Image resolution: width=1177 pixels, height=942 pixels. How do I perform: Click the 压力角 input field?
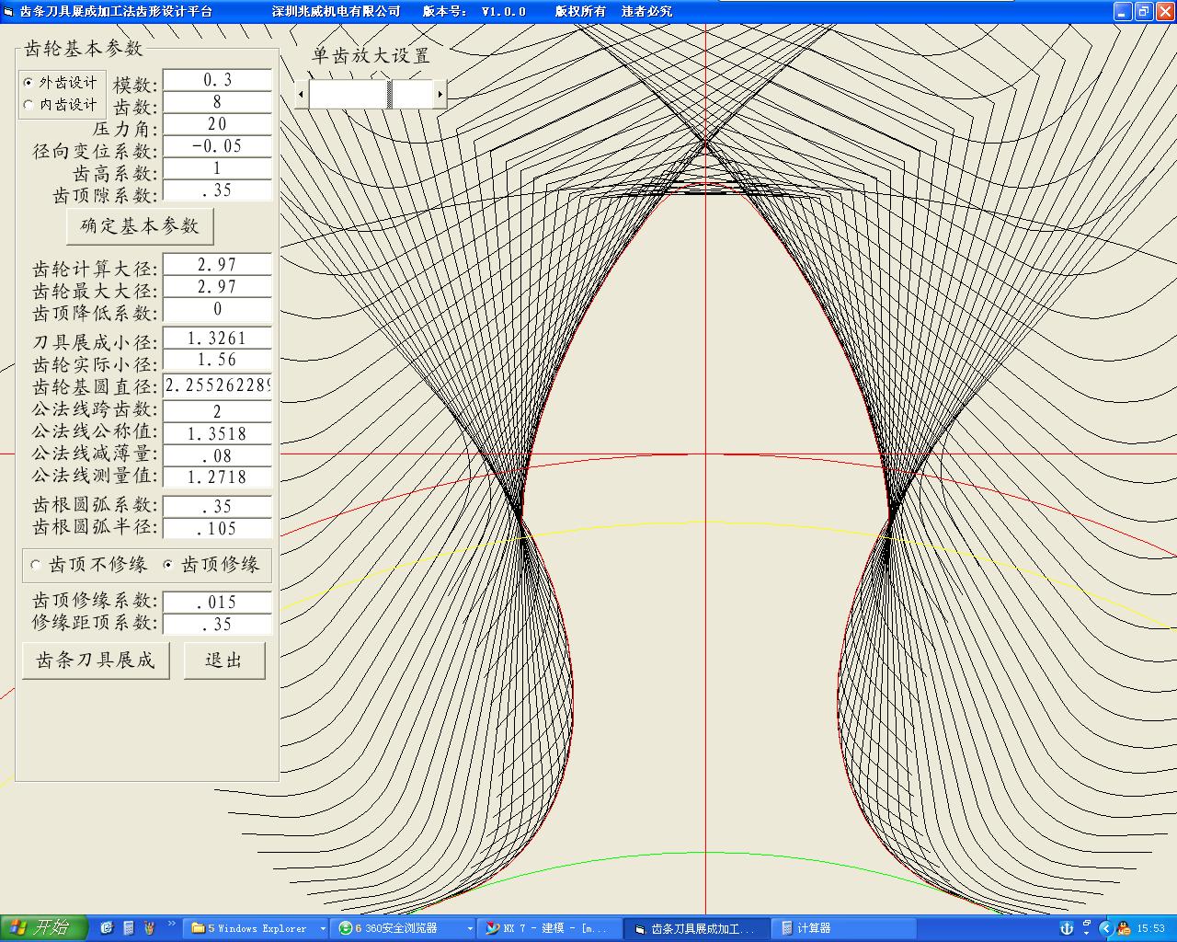point(217,124)
